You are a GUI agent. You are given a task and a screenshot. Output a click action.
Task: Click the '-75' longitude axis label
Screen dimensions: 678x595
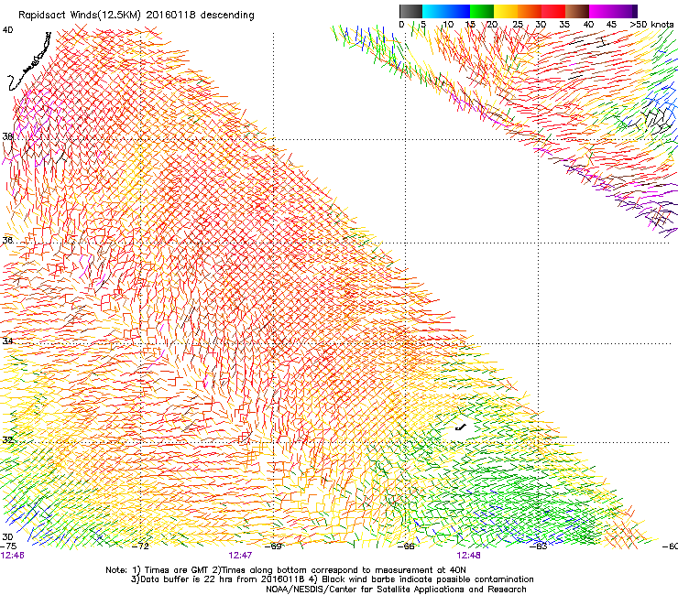point(7,546)
